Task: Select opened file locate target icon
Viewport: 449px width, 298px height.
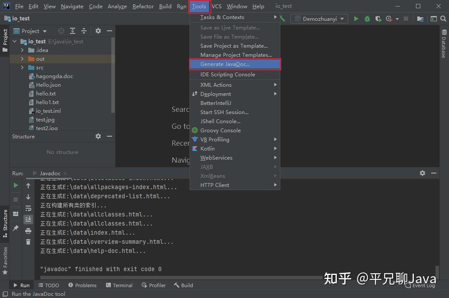Action: pyautogui.click(x=61, y=31)
